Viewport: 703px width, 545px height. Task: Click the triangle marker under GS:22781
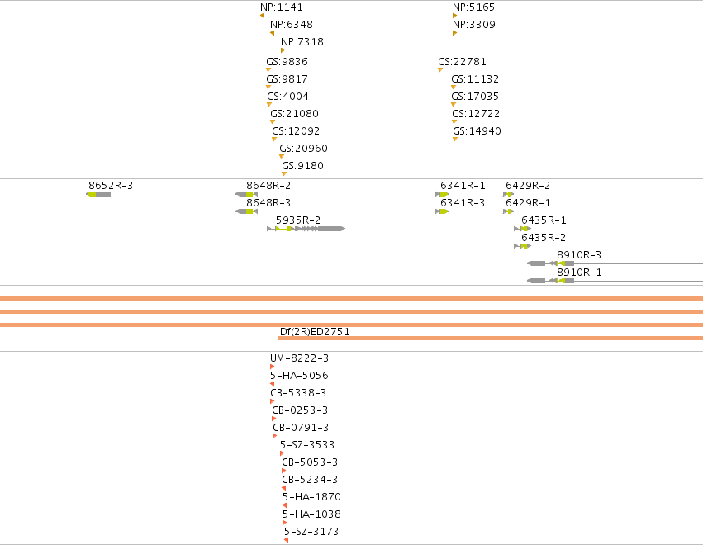tap(440, 70)
